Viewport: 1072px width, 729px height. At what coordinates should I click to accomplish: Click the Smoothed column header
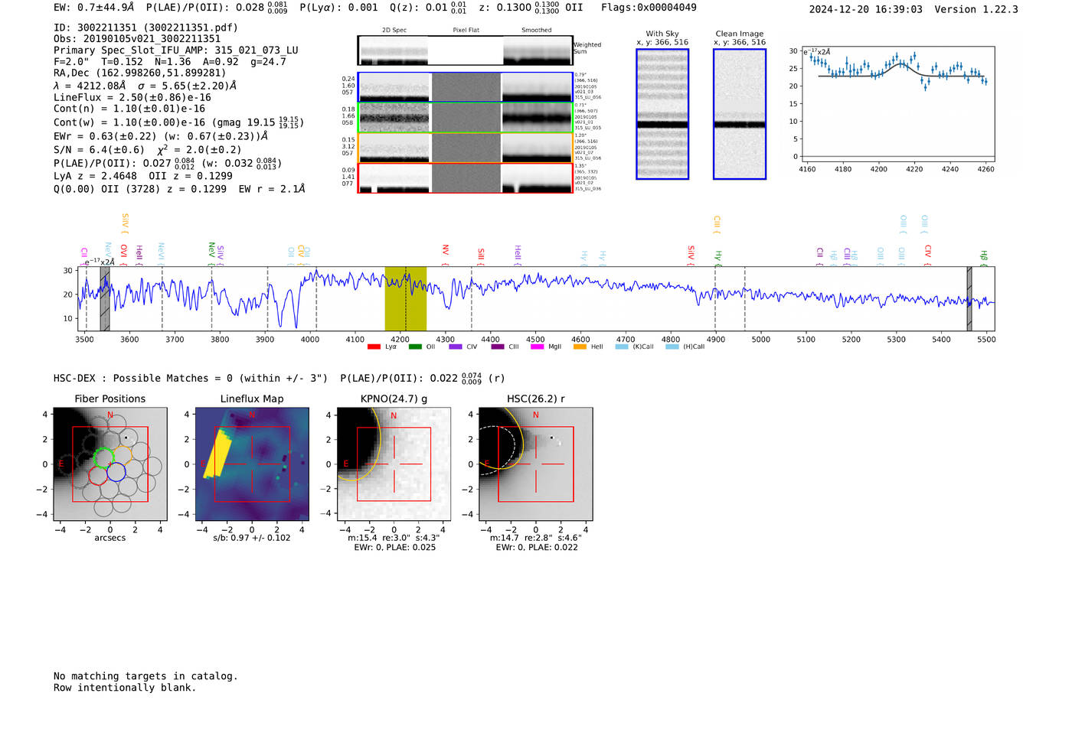pos(537,30)
